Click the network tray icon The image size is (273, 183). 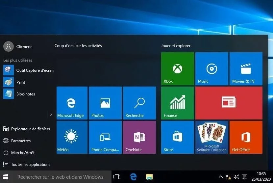pos(228,177)
